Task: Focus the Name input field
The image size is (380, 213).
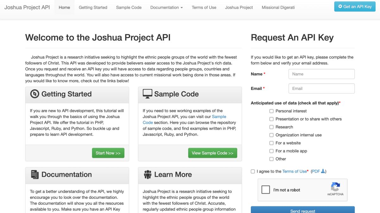Action: tap(321, 74)
